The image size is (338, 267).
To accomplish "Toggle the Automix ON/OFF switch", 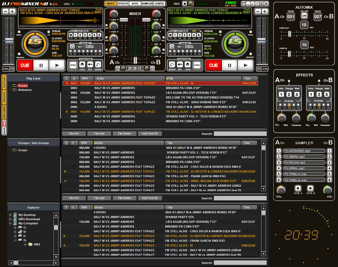I will pyautogui.click(x=304, y=16).
